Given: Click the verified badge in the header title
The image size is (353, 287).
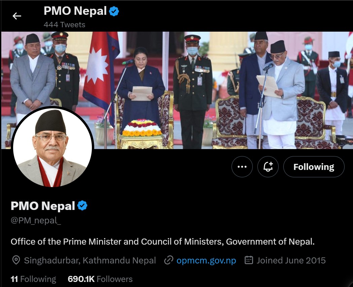Looking at the screenshot, I should [x=114, y=11].
